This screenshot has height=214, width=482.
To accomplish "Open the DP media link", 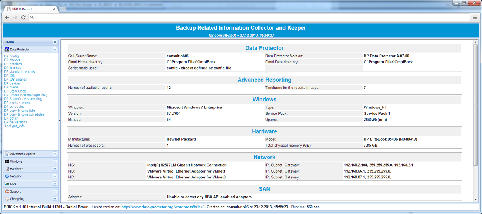I will pyautogui.click(x=12, y=87).
